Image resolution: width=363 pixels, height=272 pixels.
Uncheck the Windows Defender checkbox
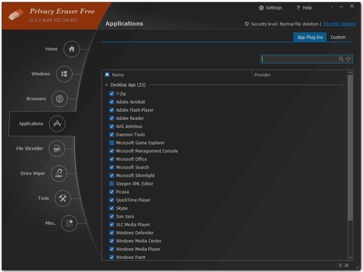pyautogui.click(x=112, y=233)
